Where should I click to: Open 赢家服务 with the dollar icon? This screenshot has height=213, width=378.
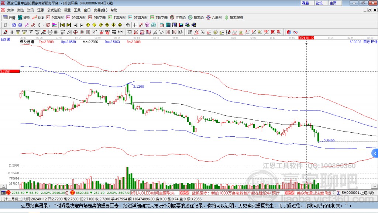point(234,17)
